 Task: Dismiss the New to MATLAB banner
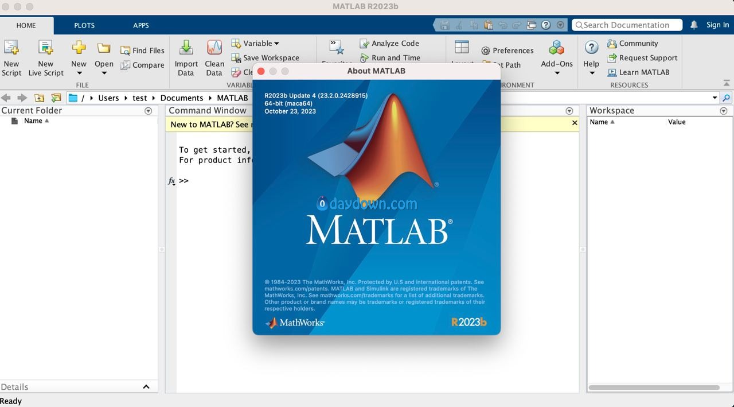(x=575, y=123)
